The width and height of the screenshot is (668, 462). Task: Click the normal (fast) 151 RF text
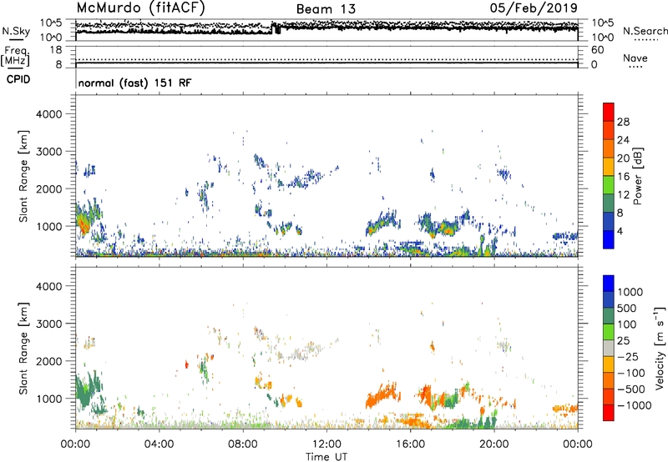click(x=134, y=83)
